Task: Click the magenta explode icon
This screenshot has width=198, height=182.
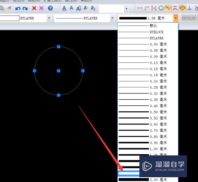Action: click(41, 8)
